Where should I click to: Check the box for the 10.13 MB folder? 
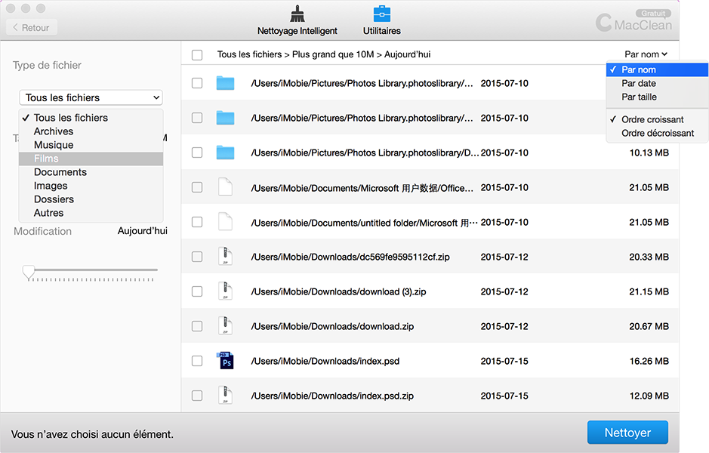[197, 153]
